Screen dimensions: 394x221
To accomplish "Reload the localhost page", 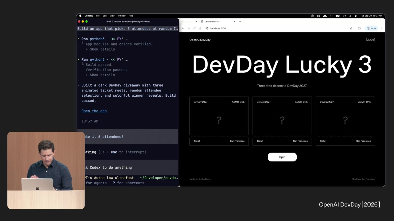I will 195,28.
